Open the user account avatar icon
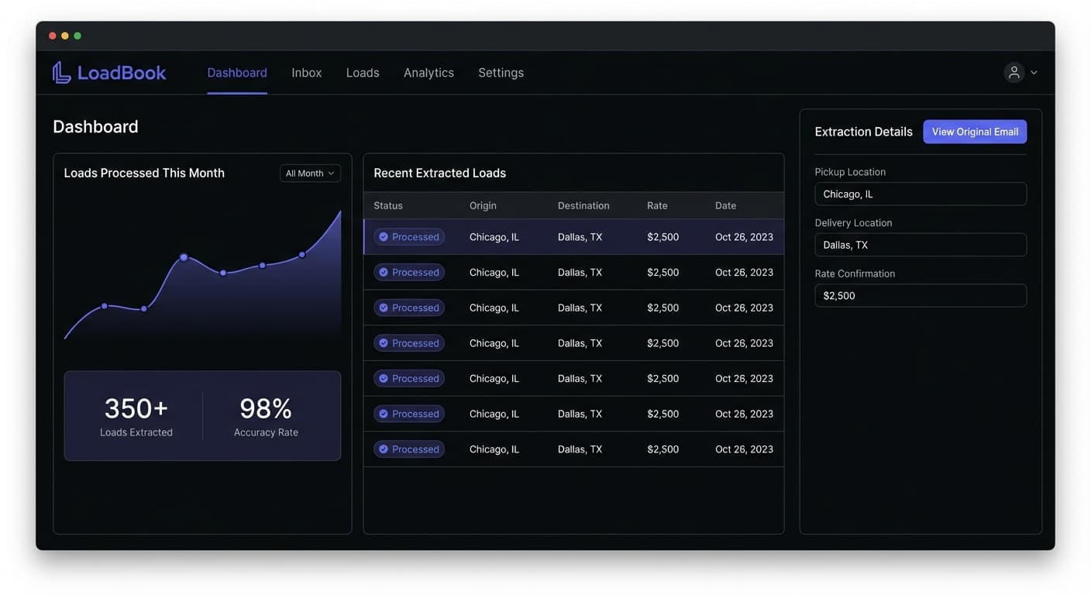 click(x=1014, y=71)
